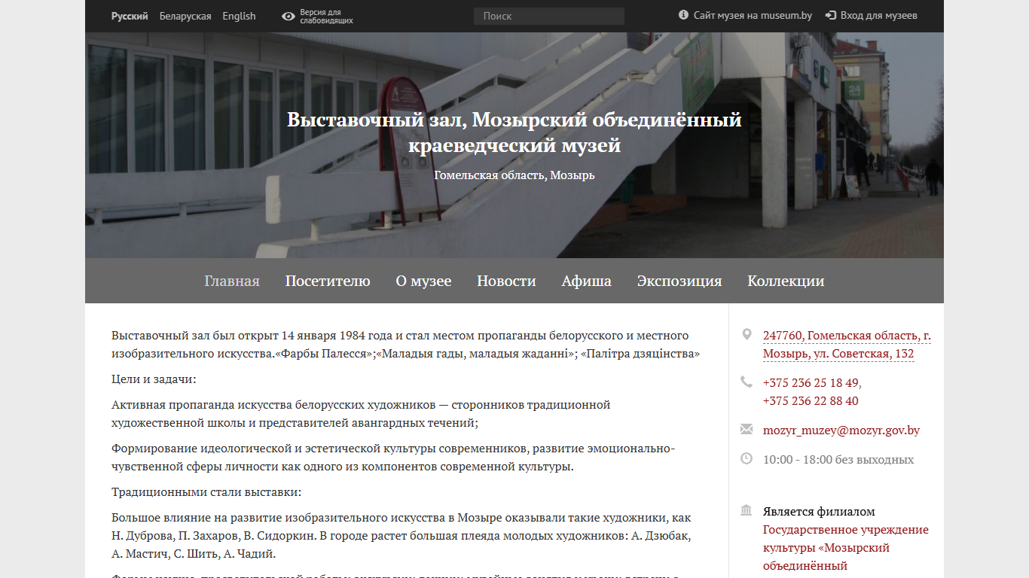Focus the Поиск search field
Screen dimensions: 1029x578
pos(549,16)
